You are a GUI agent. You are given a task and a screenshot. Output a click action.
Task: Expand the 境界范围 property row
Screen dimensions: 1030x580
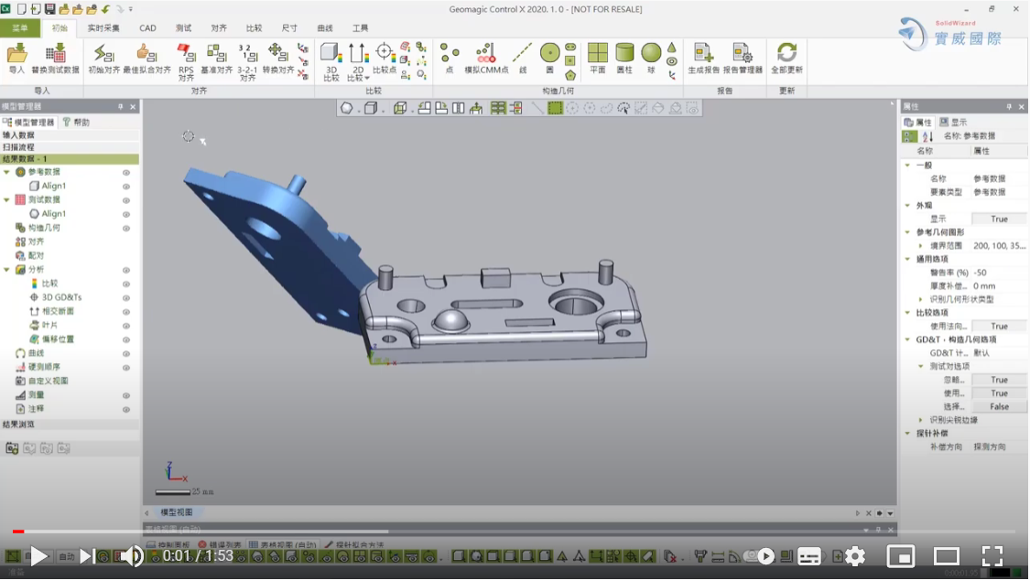point(920,245)
